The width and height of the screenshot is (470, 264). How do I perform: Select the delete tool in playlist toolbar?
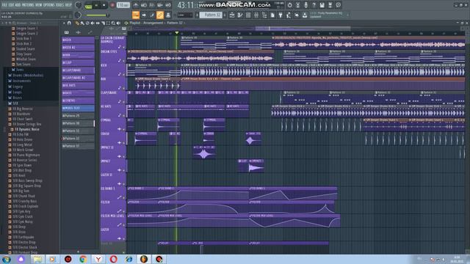(87, 23)
